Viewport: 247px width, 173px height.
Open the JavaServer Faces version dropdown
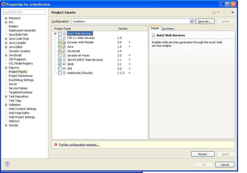[x=129, y=55]
